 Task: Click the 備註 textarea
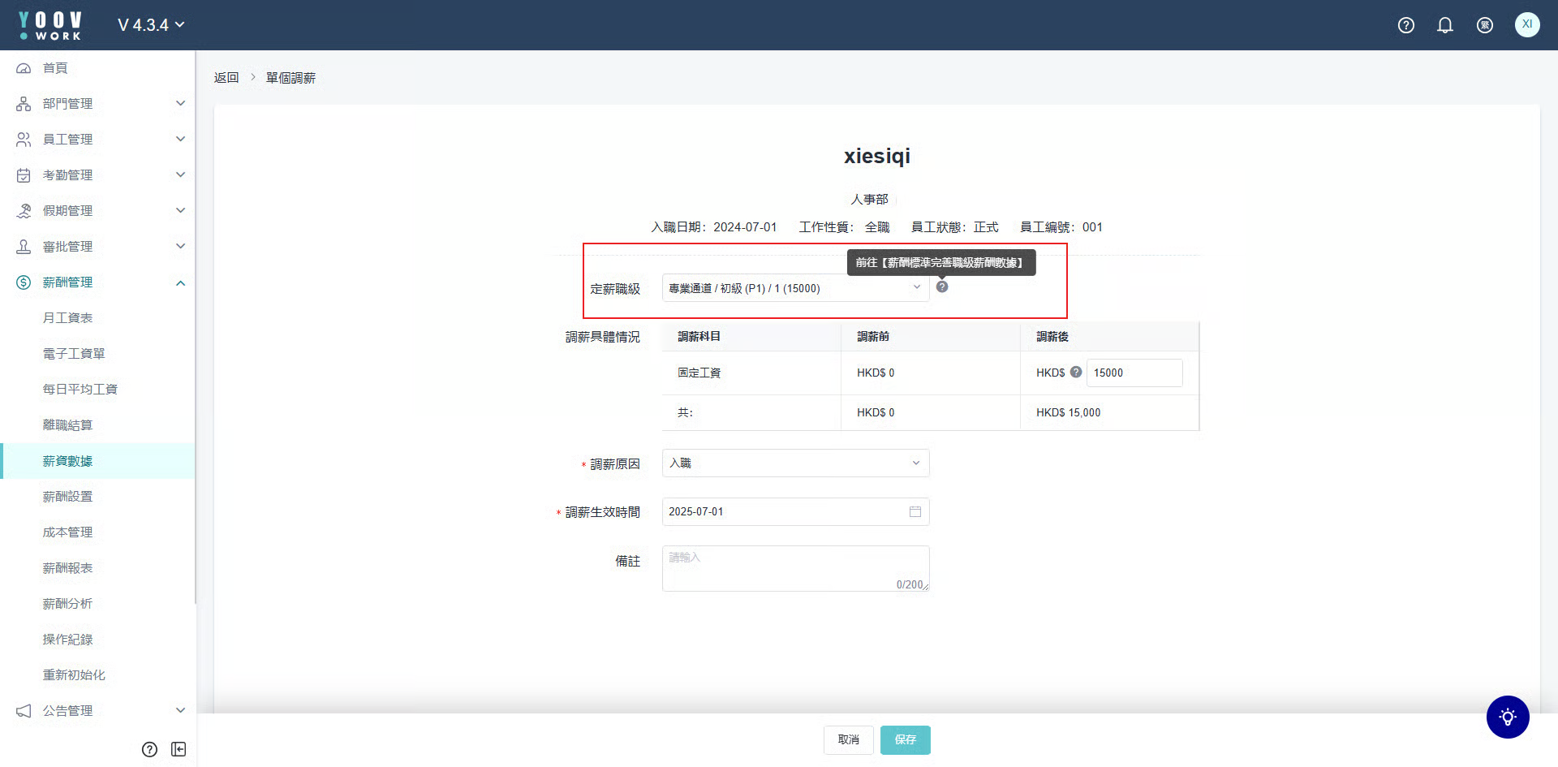(x=794, y=568)
